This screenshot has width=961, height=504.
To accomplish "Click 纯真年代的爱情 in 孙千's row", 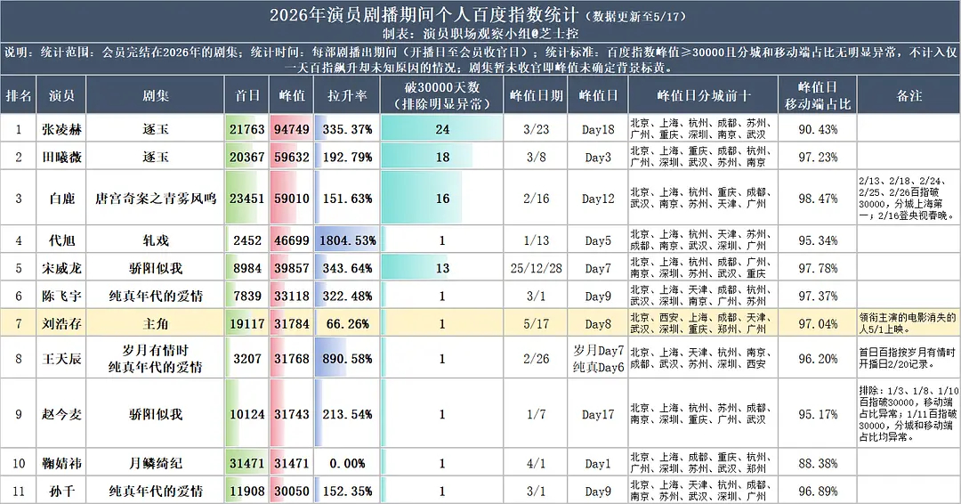I will [x=155, y=492].
